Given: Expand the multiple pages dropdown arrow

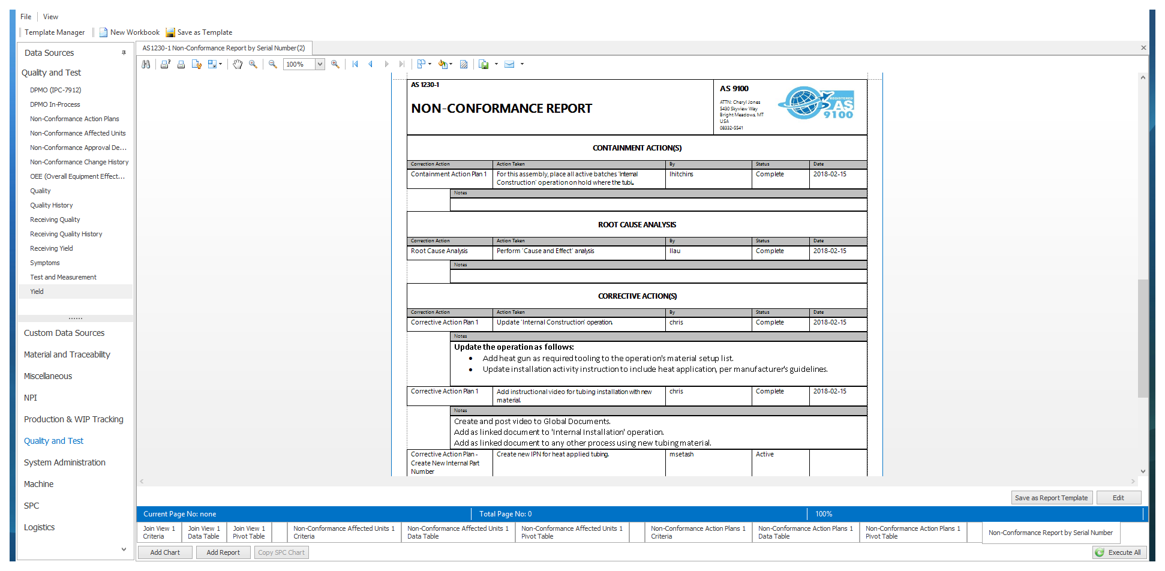Looking at the screenshot, I should [x=430, y=64].
